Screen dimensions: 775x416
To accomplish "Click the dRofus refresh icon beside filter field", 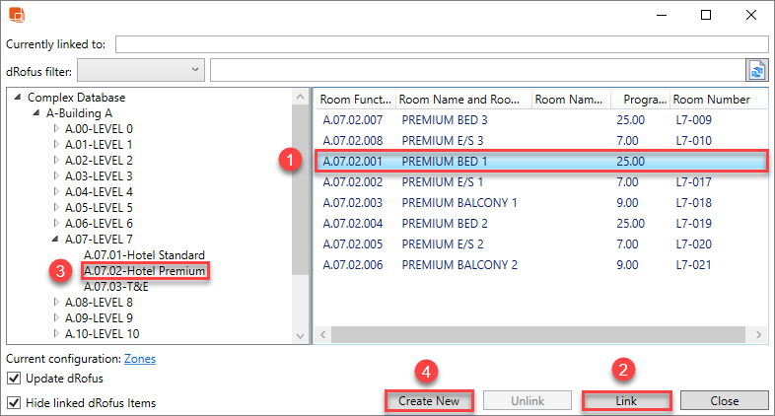I will (756, 70).
